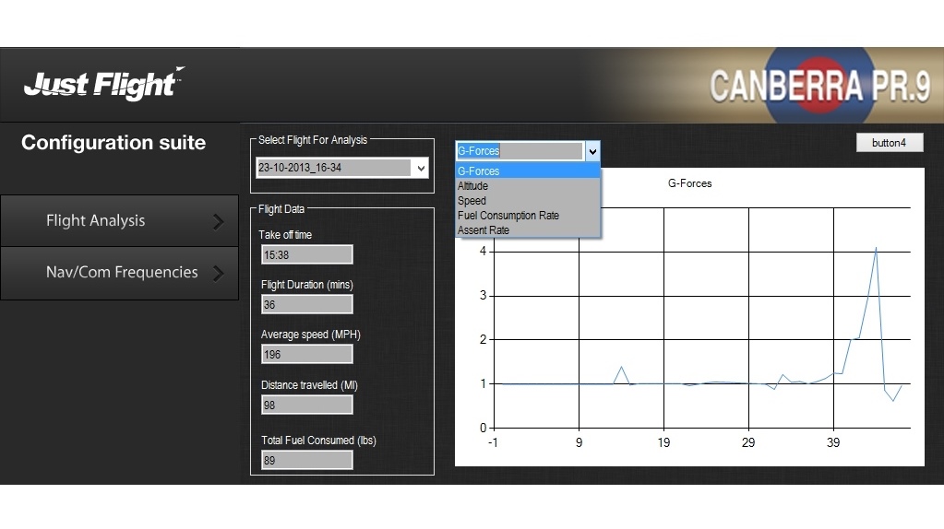Click the G-force peak on the chart line

point(876,248)
